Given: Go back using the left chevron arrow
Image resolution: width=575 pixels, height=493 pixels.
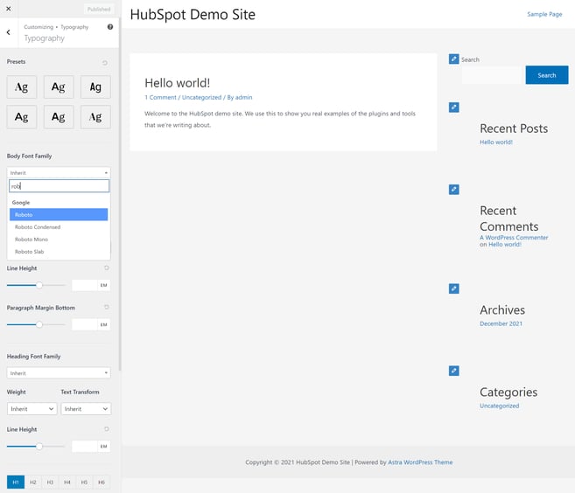Looking at the screenshot, I should 9,32.
